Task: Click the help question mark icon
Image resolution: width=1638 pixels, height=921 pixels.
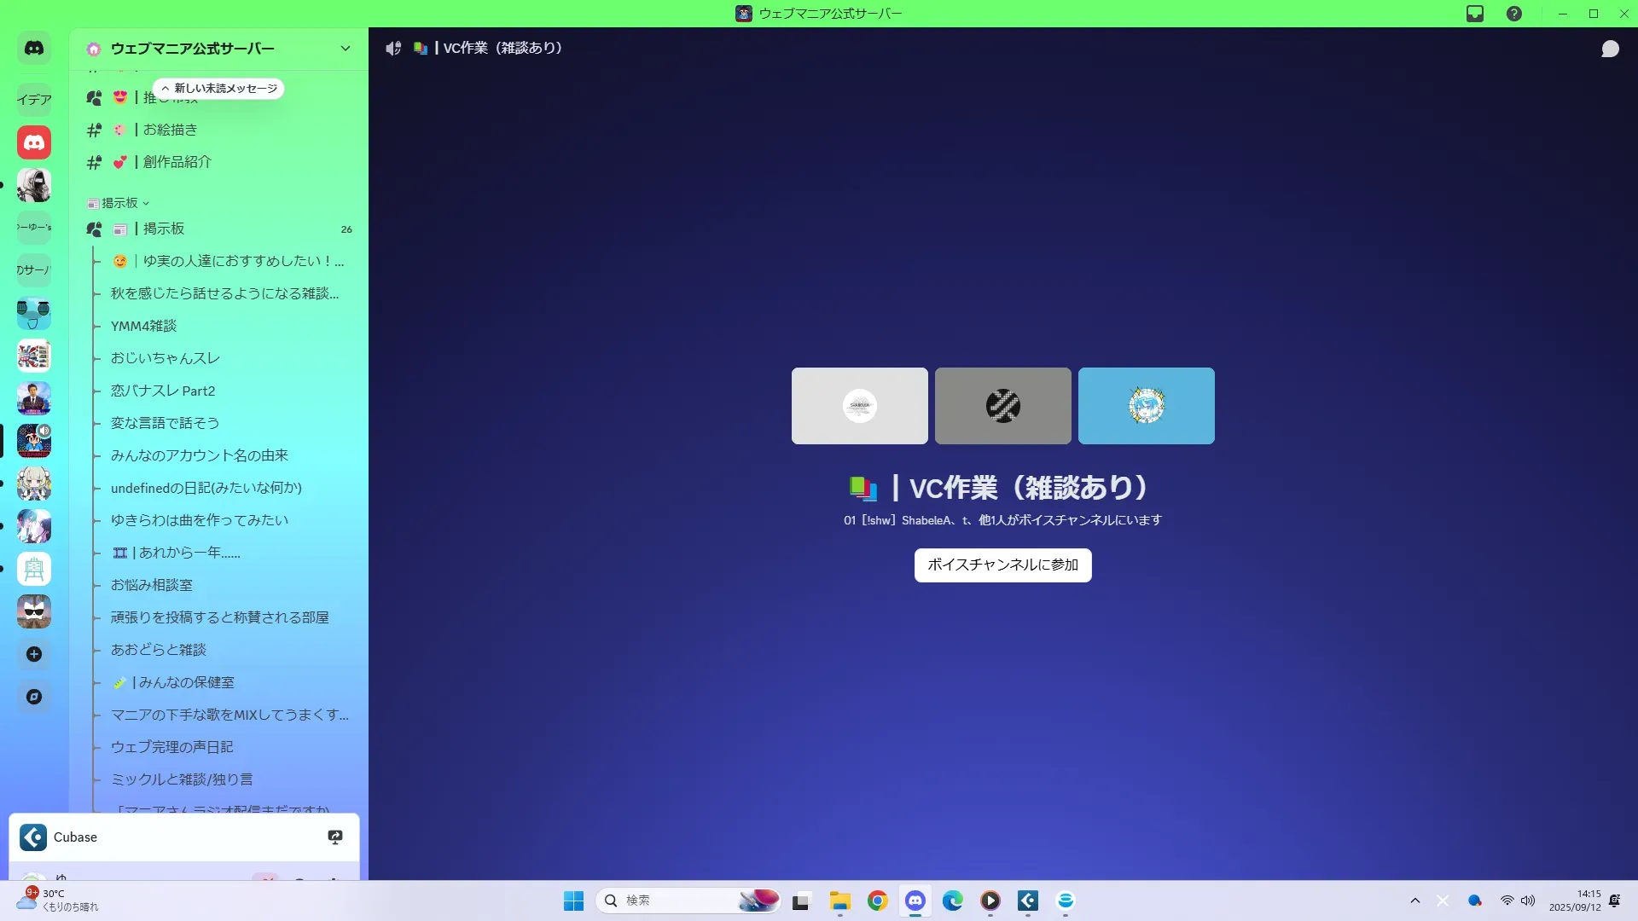Action: 1514,14
